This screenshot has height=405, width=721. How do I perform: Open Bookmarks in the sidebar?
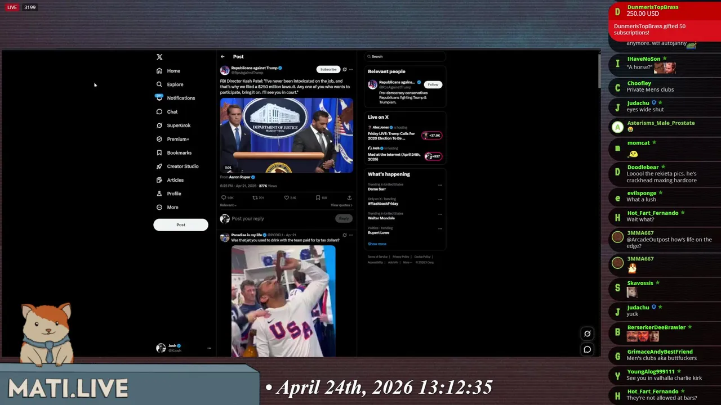174,152
